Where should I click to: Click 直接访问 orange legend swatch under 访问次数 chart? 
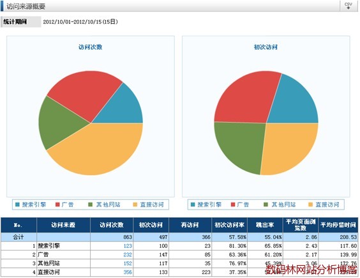pos(135,205)
